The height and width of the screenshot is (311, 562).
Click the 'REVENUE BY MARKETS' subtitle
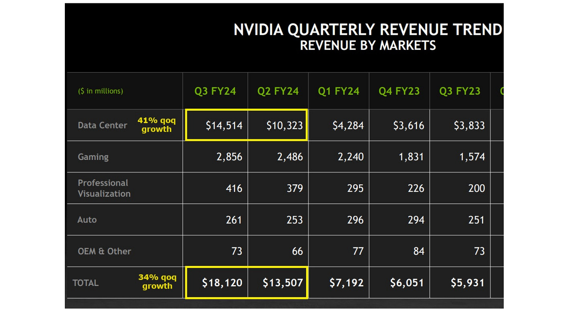tap(368, 46)
